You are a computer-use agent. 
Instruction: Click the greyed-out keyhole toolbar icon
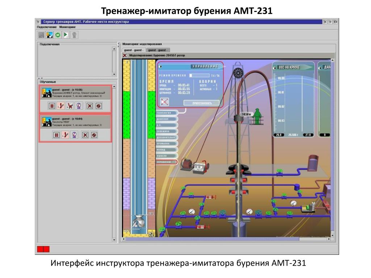click(74, 35)
